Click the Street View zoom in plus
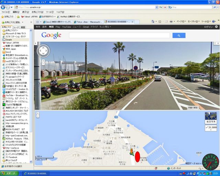 [x=43, y=60]
